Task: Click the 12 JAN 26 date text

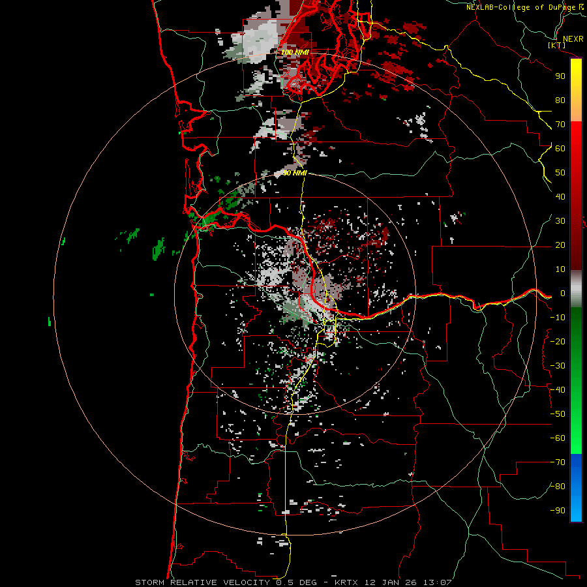Action: 391,582
